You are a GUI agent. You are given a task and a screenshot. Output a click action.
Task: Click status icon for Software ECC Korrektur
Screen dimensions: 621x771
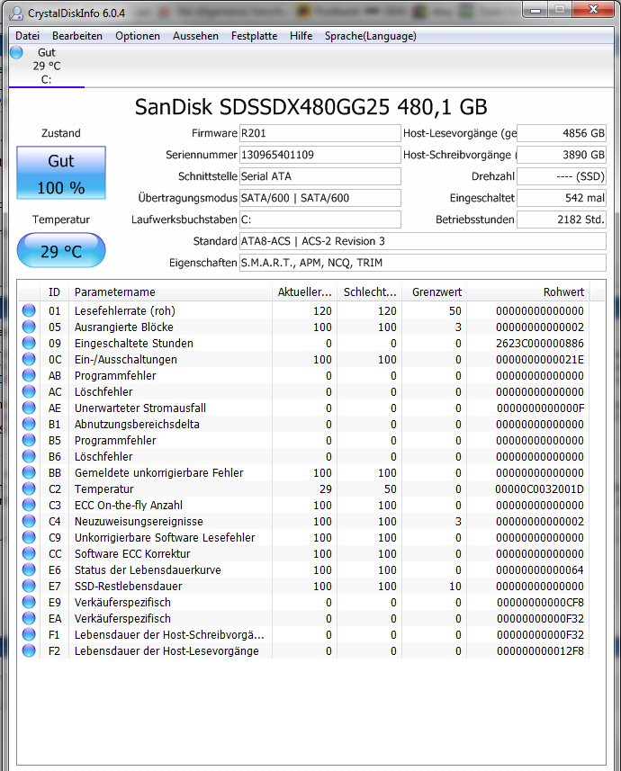(29, 553)
